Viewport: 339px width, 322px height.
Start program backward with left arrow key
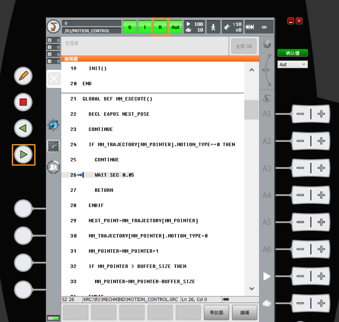pyautogui.click(x=23, y=128)
